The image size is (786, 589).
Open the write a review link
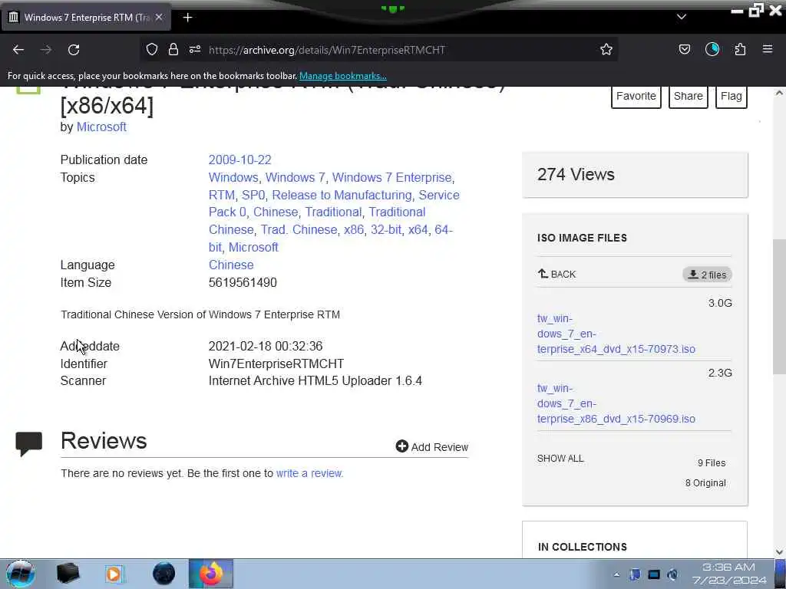[309, 473]
